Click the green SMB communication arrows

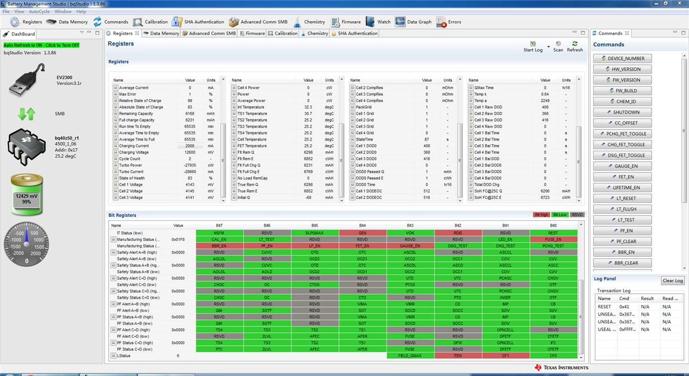coord(26,114)
